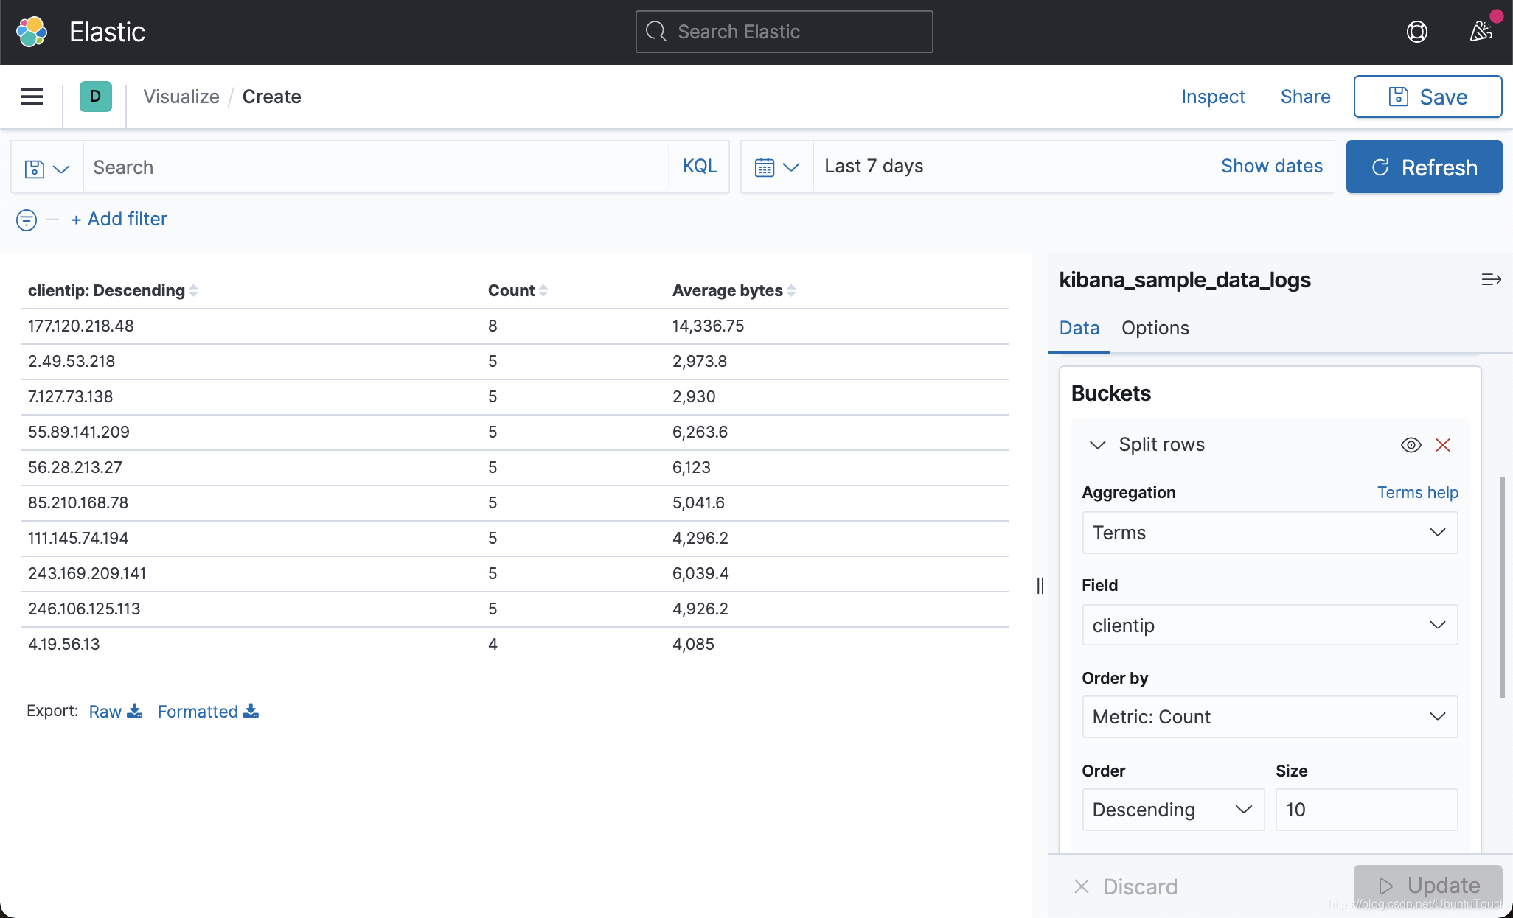Open the hamburger navigation menu
This screenshot has width=1513, height=918.
[32, 97]
